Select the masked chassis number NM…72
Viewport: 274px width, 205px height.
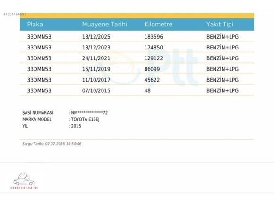pyautogui.click(x=89, y=113)
